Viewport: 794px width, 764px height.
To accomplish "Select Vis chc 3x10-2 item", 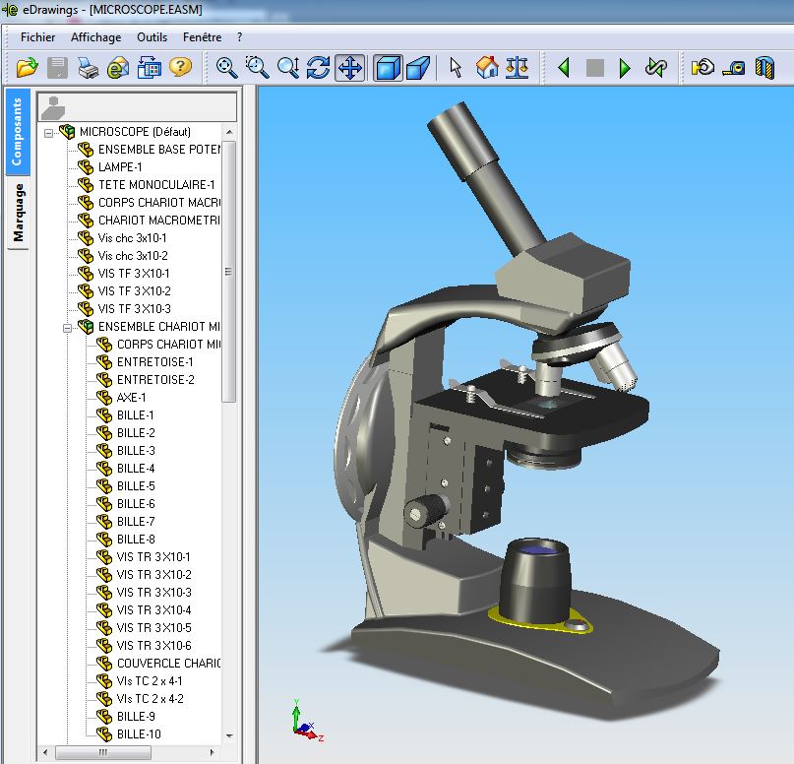I will tap(133, 256).
